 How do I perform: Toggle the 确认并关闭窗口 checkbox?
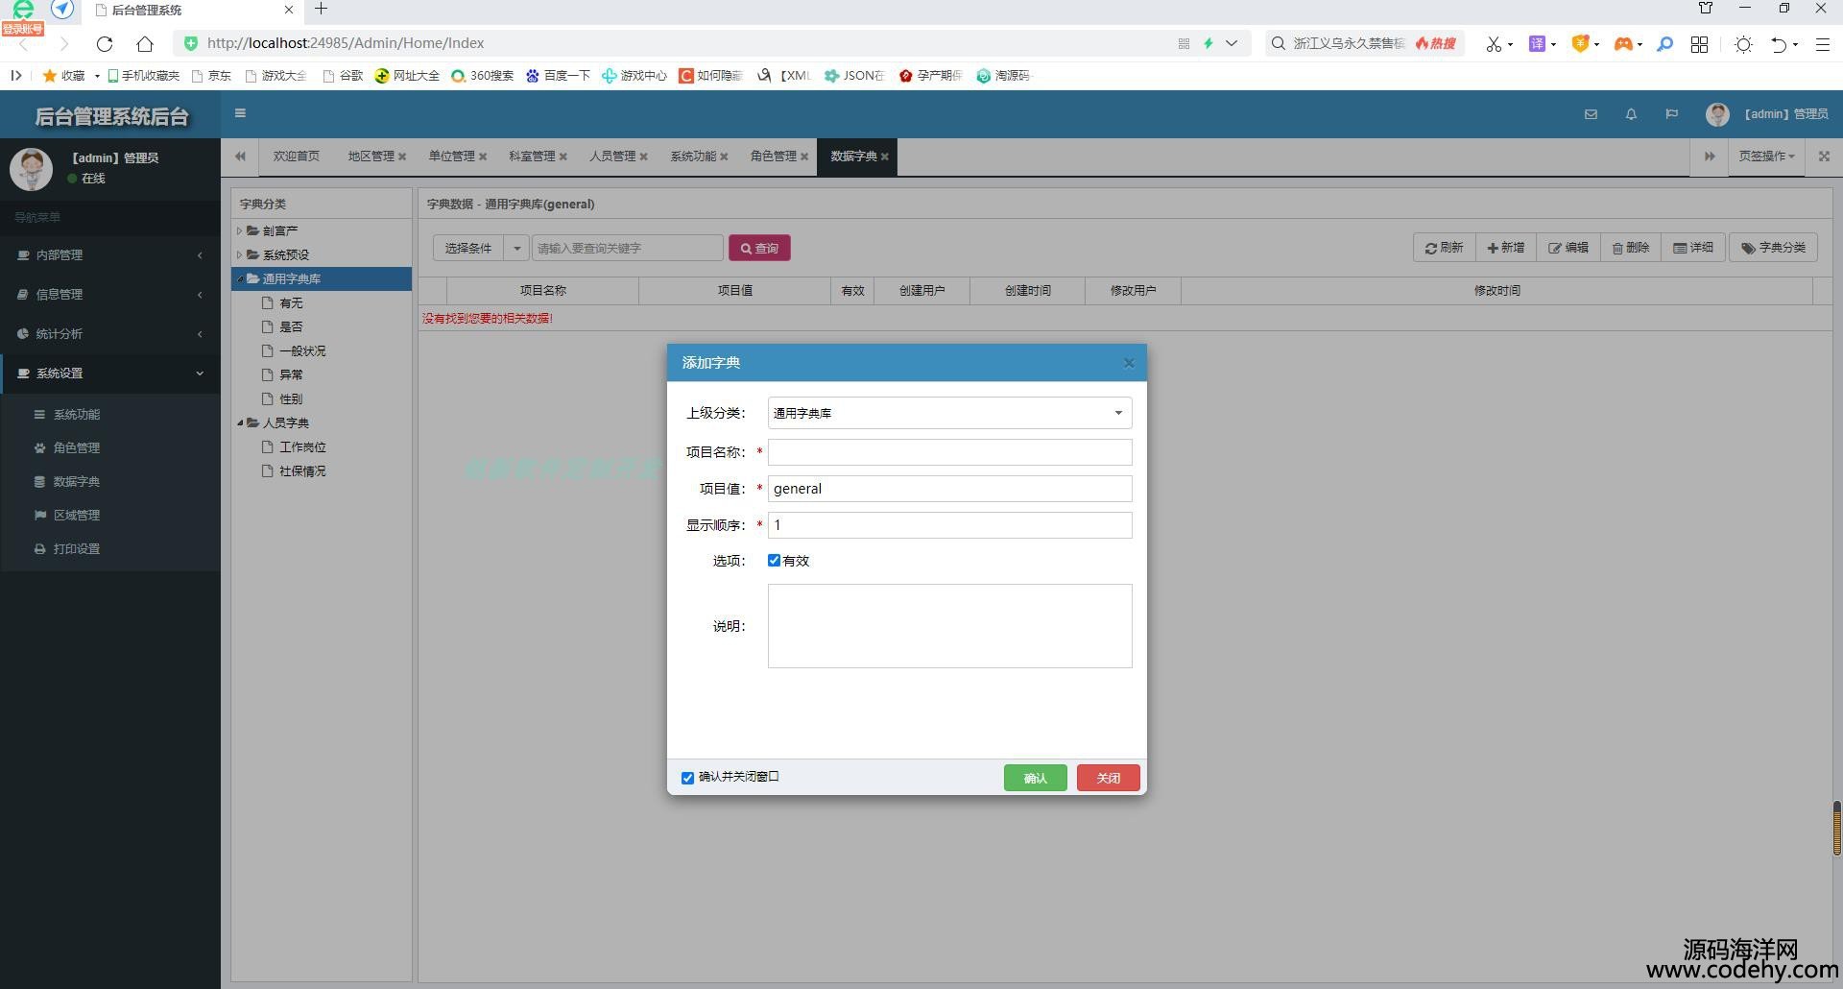point(687,778)
